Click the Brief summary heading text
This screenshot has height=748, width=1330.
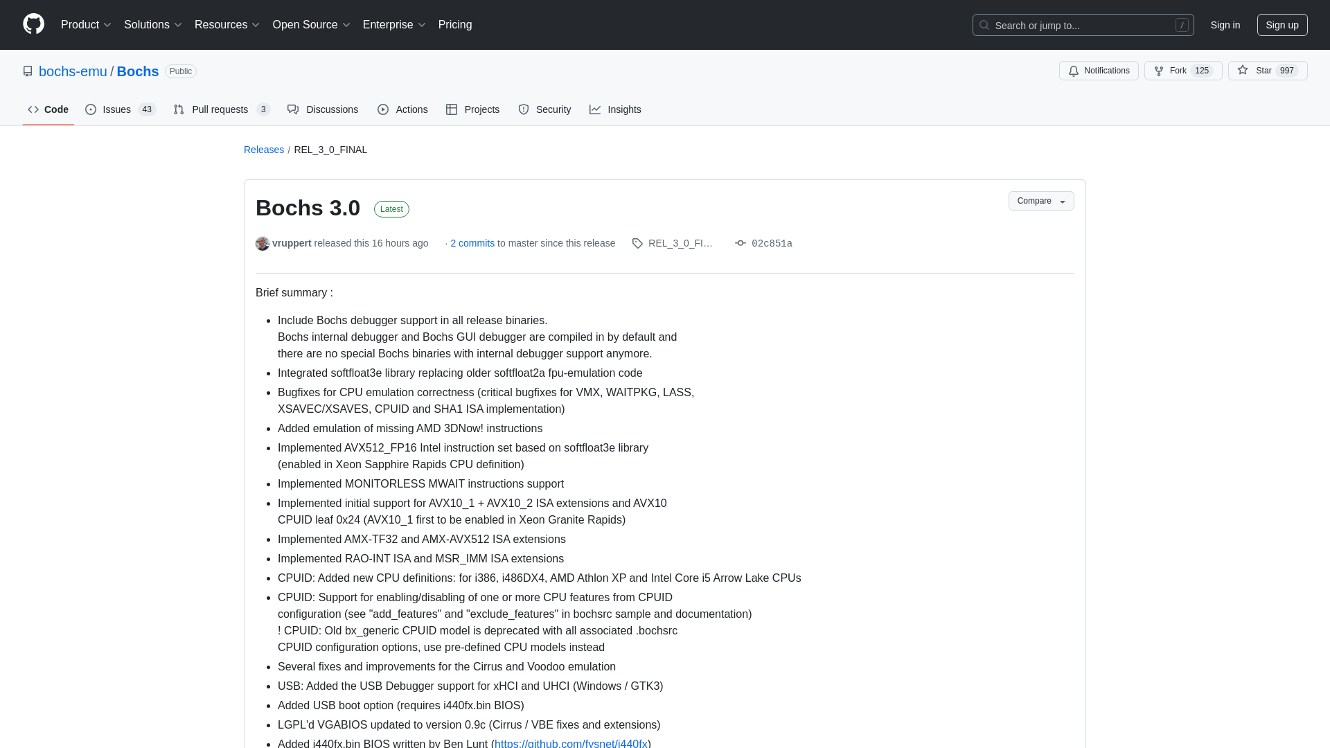[294, 293]
